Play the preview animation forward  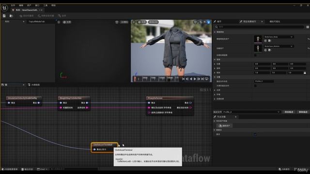(195, 79)
